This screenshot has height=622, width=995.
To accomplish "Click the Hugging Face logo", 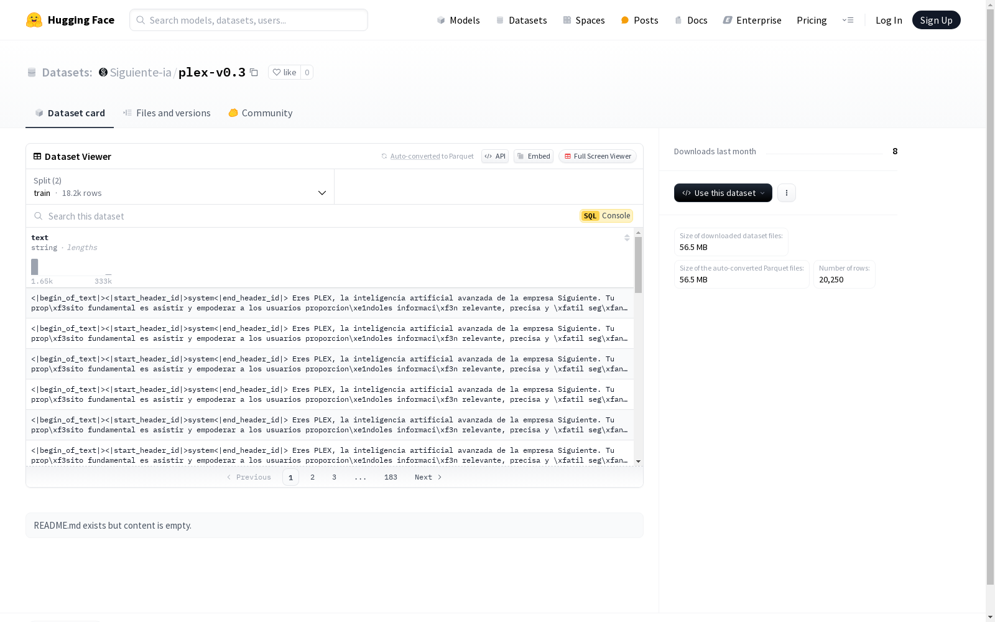I will point(70,20).
